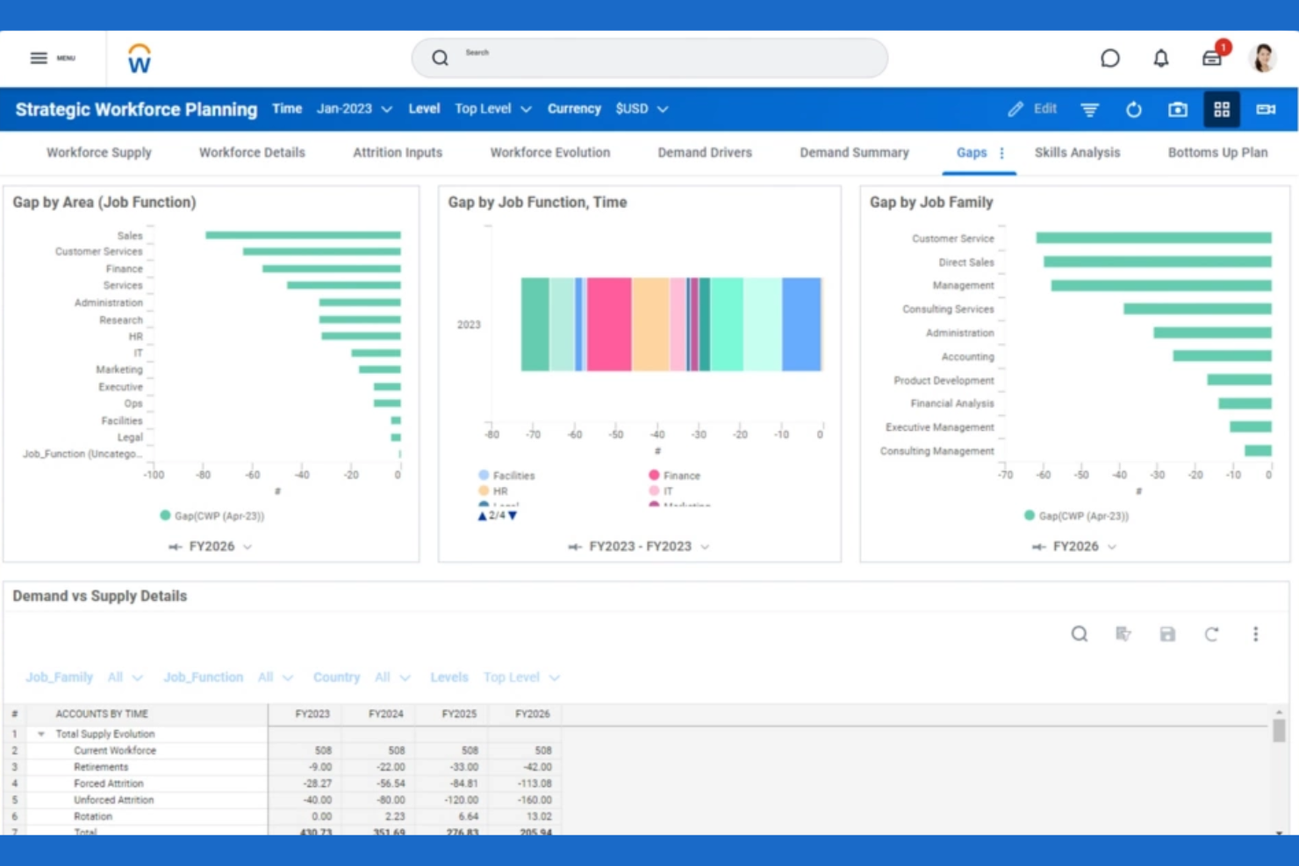
Task: Click the Sales bar in Gap by Area
Action: click(303, 235)
